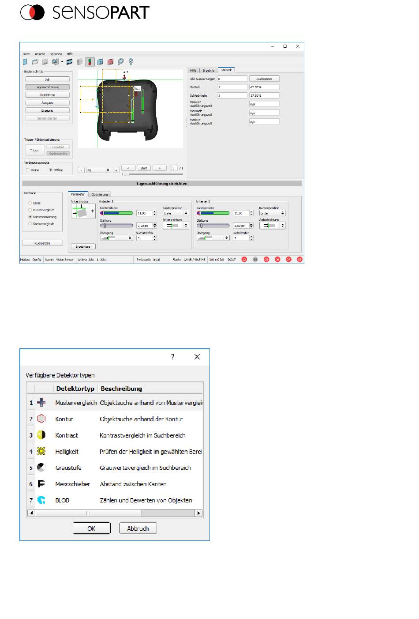The image size is (419, 619).
Task: Click Antaster 2 Glättung slider
Action: pos(213,225)
